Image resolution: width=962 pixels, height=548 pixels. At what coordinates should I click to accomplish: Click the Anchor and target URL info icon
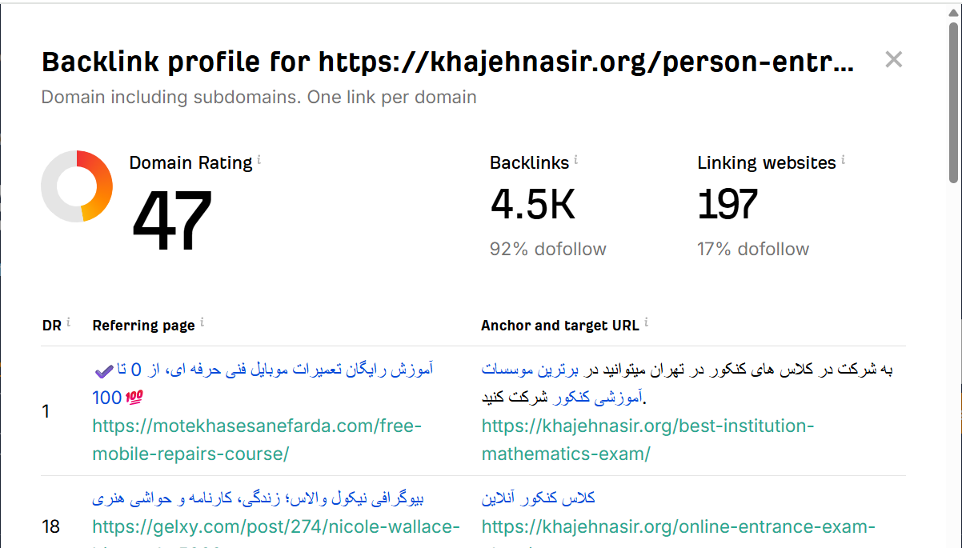coord(646,322)
